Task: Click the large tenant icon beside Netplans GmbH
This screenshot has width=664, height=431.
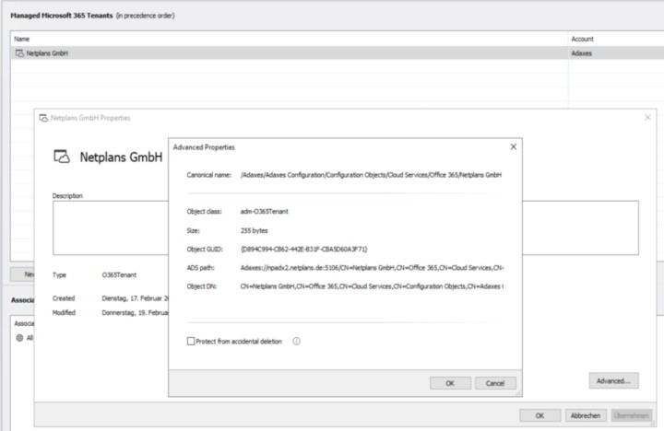Action: (63, 157)
